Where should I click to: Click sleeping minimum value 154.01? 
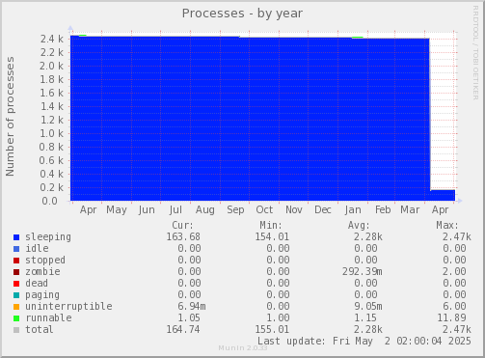tap(272, 236)
